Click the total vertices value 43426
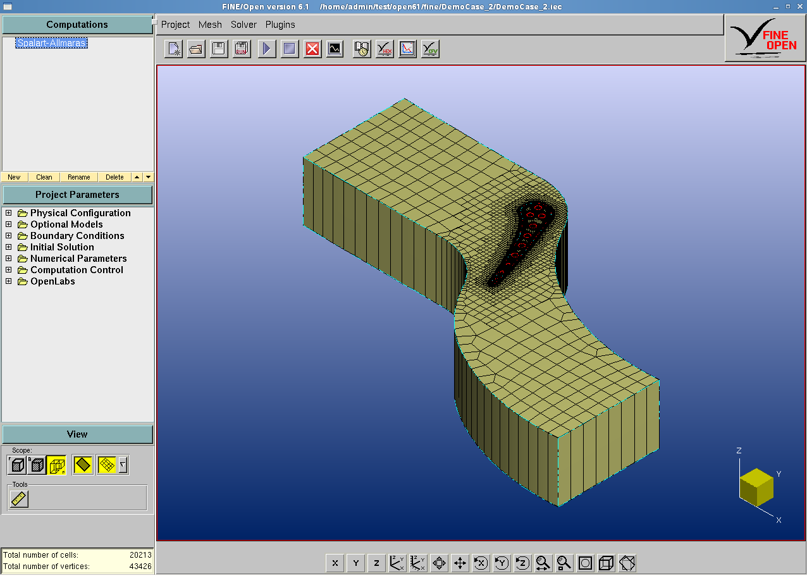Viewport: 807px width, 576px height. pyautogui.click(x=140, y=567)
